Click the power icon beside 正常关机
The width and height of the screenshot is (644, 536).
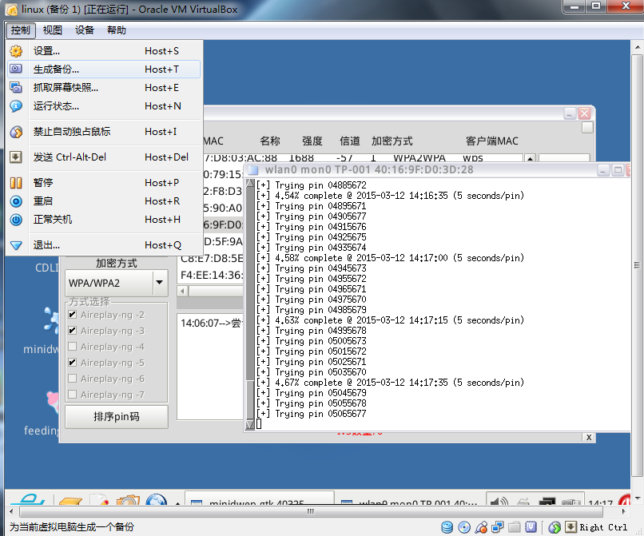[x=16, y=220]
